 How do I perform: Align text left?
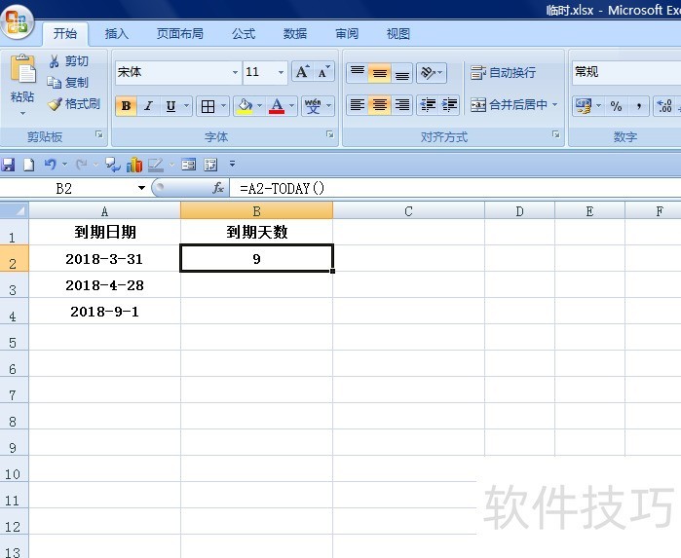tap(358, 105)
